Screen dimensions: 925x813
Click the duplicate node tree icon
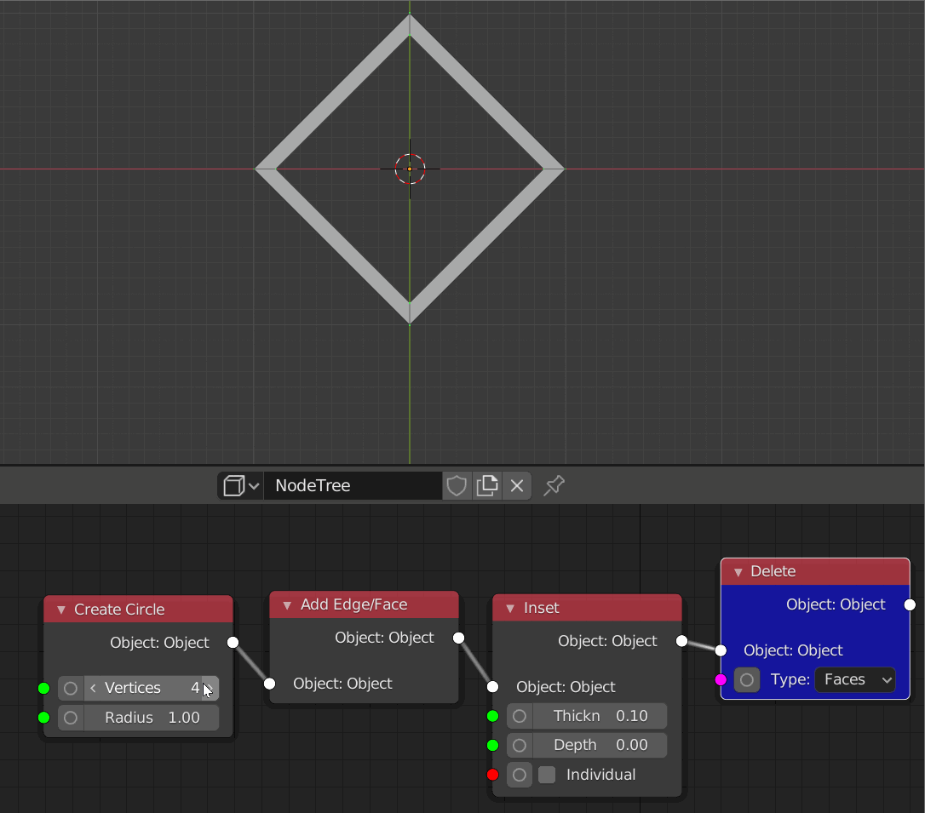[487, 485]
